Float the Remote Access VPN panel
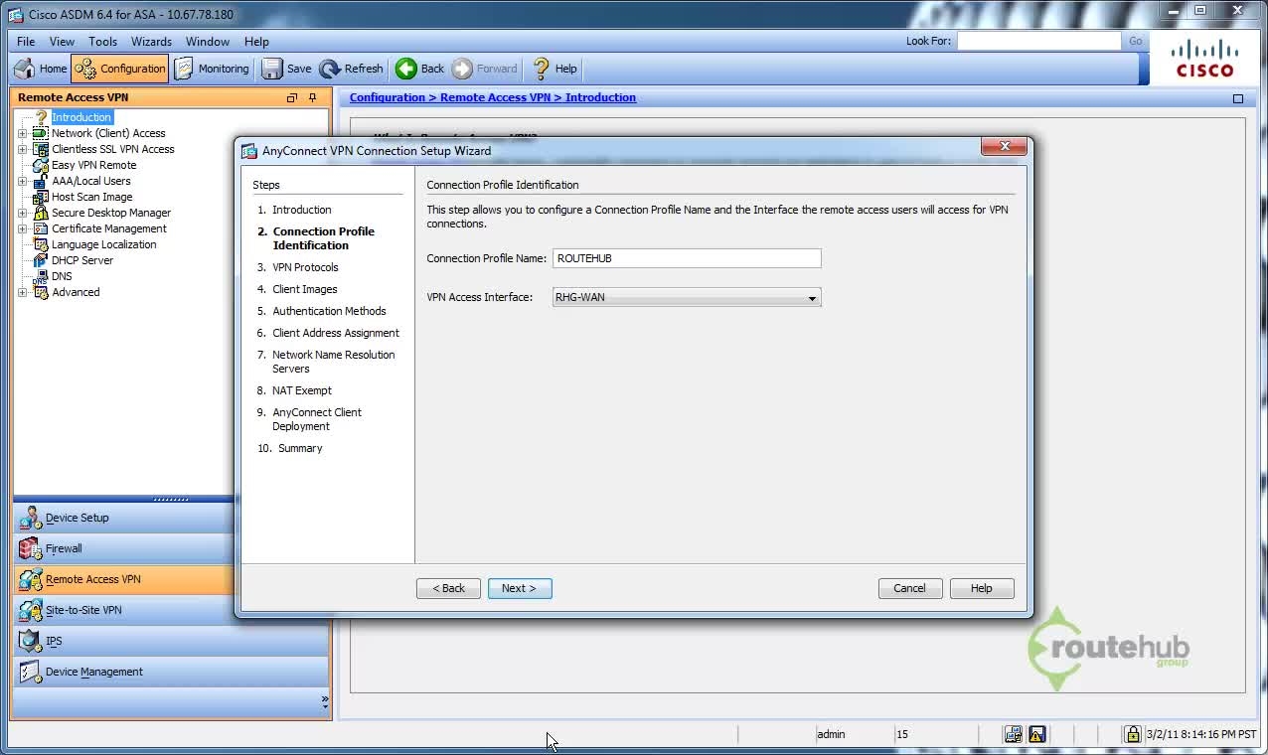The width and height of the screenshot is (1268, 755). 292,97
